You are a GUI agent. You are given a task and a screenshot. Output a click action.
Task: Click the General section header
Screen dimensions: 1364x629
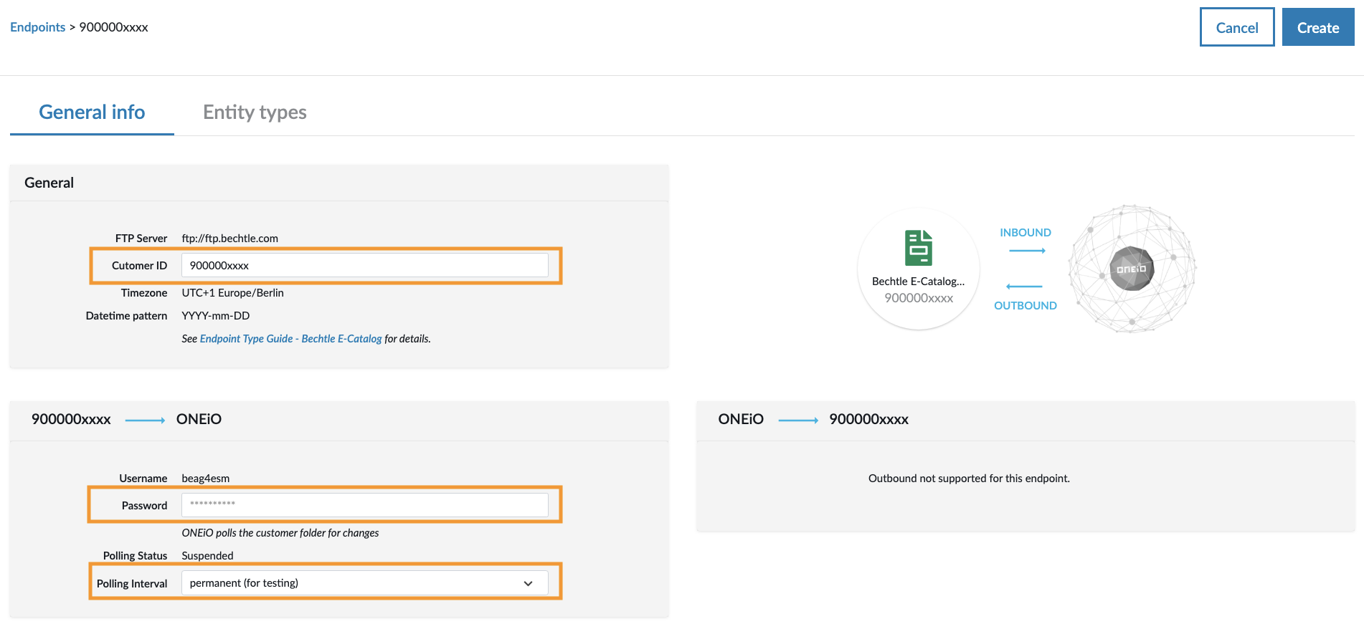pyautogui.click(x=49, y=183)
